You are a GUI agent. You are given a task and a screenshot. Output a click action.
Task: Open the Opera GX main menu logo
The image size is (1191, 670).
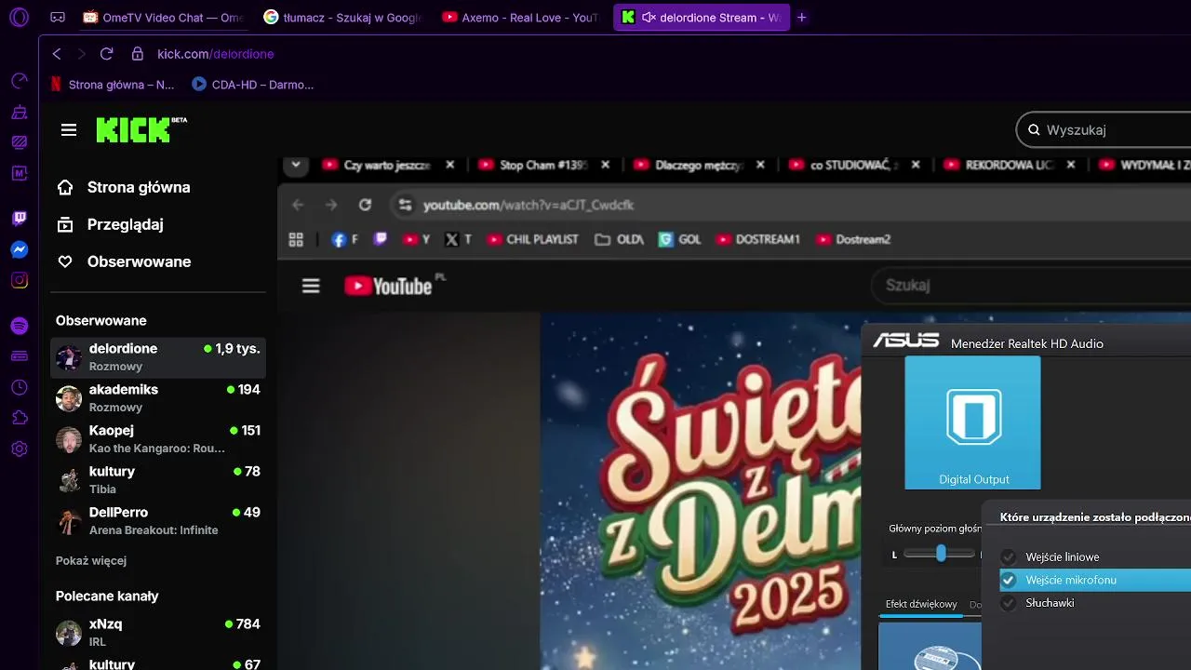click(19, 17)
